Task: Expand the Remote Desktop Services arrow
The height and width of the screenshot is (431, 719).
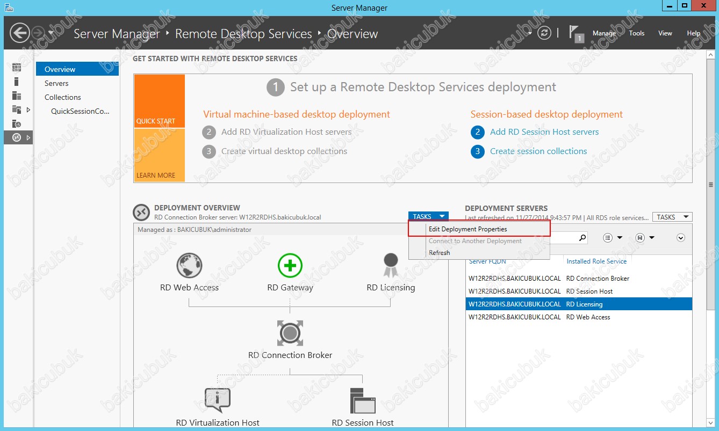Action: click(x=28, y=137)
